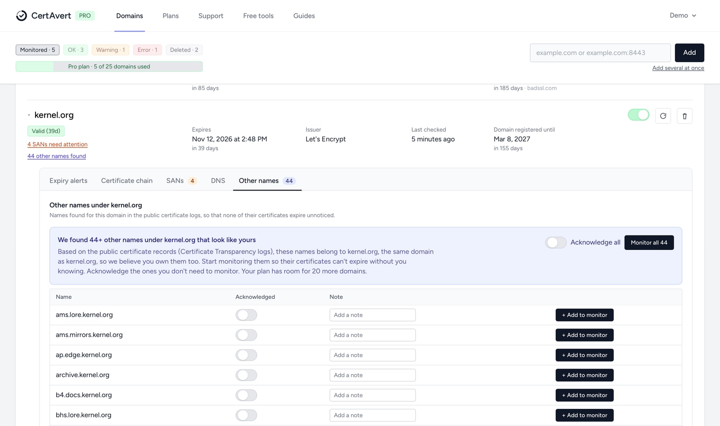The height and width of the screenshot is (426, 720).
Task: Acknowledge bhs.lore.kernel.org toggle
Action: point(246,415)
